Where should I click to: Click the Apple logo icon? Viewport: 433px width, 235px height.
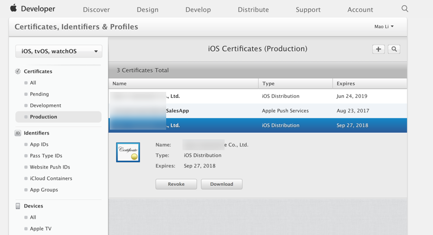[x=13, y=8]
